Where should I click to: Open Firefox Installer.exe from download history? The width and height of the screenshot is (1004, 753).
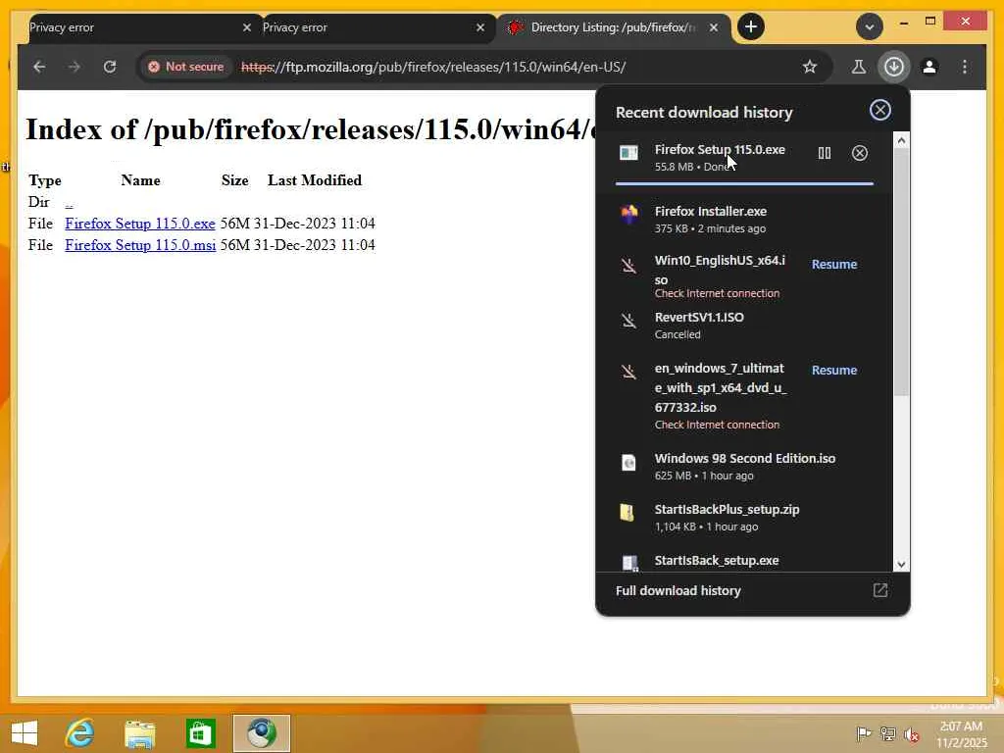[744, 219]
